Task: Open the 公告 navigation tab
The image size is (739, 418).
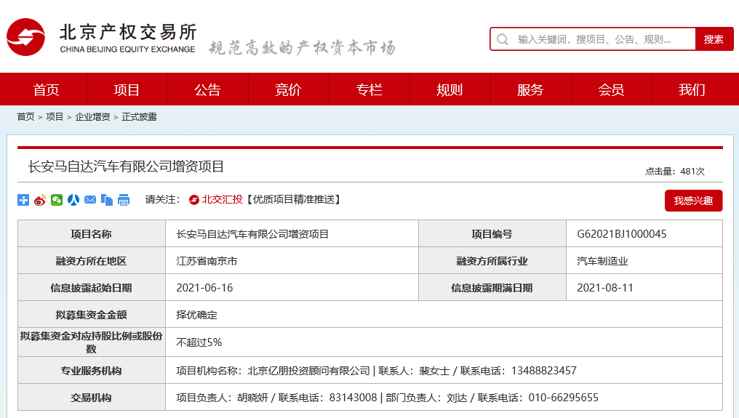Action: pos(207,89)
